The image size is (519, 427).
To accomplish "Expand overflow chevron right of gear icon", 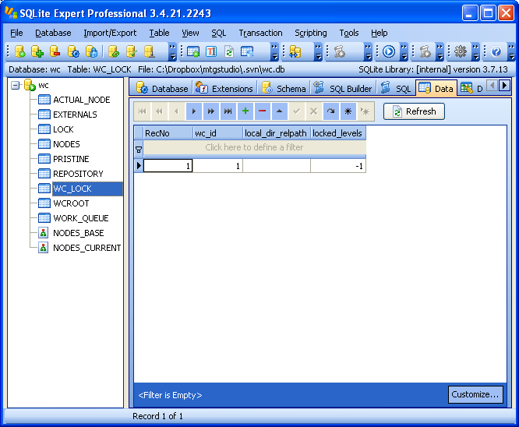I will [475, 52].
